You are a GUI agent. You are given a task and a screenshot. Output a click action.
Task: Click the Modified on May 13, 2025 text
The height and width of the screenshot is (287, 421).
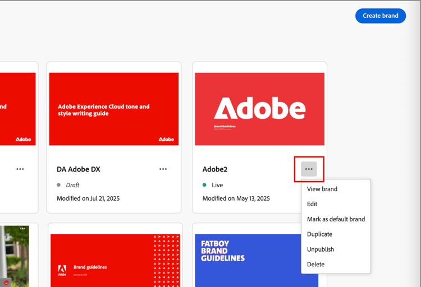[x=236, y=198]
